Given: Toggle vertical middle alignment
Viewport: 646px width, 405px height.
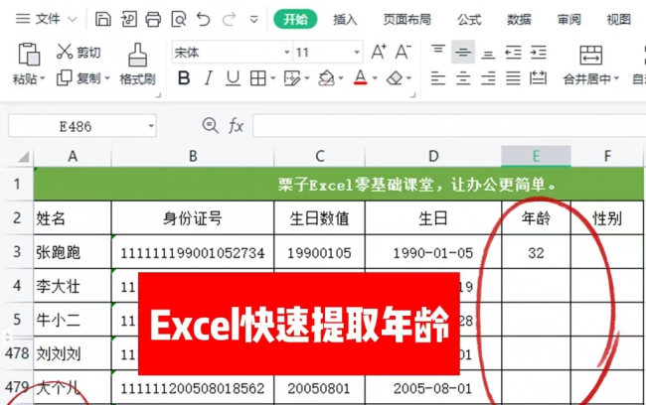Looking at the screenshot, I should pyautogui.click(x=463, y=52).
